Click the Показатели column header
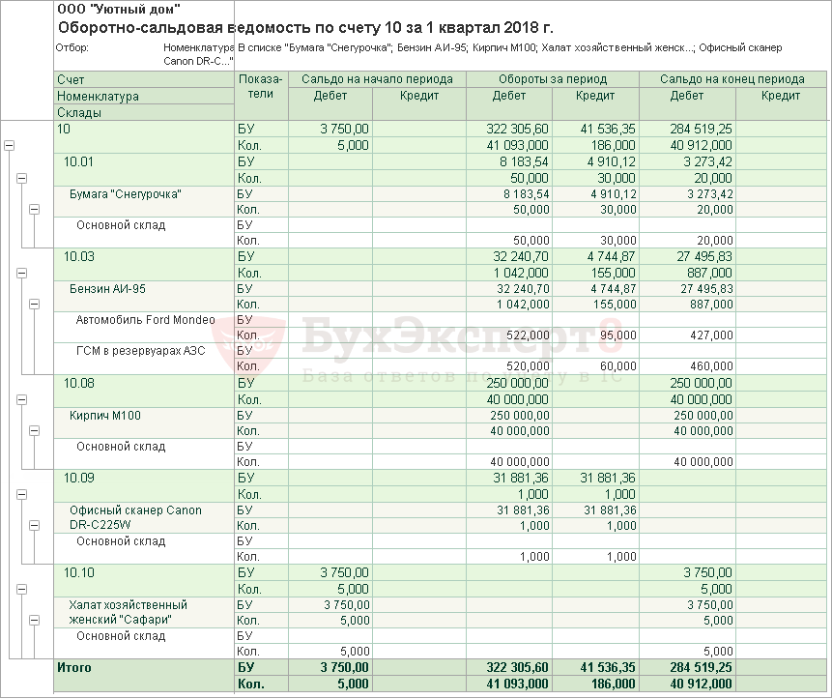 click(261, 86)
